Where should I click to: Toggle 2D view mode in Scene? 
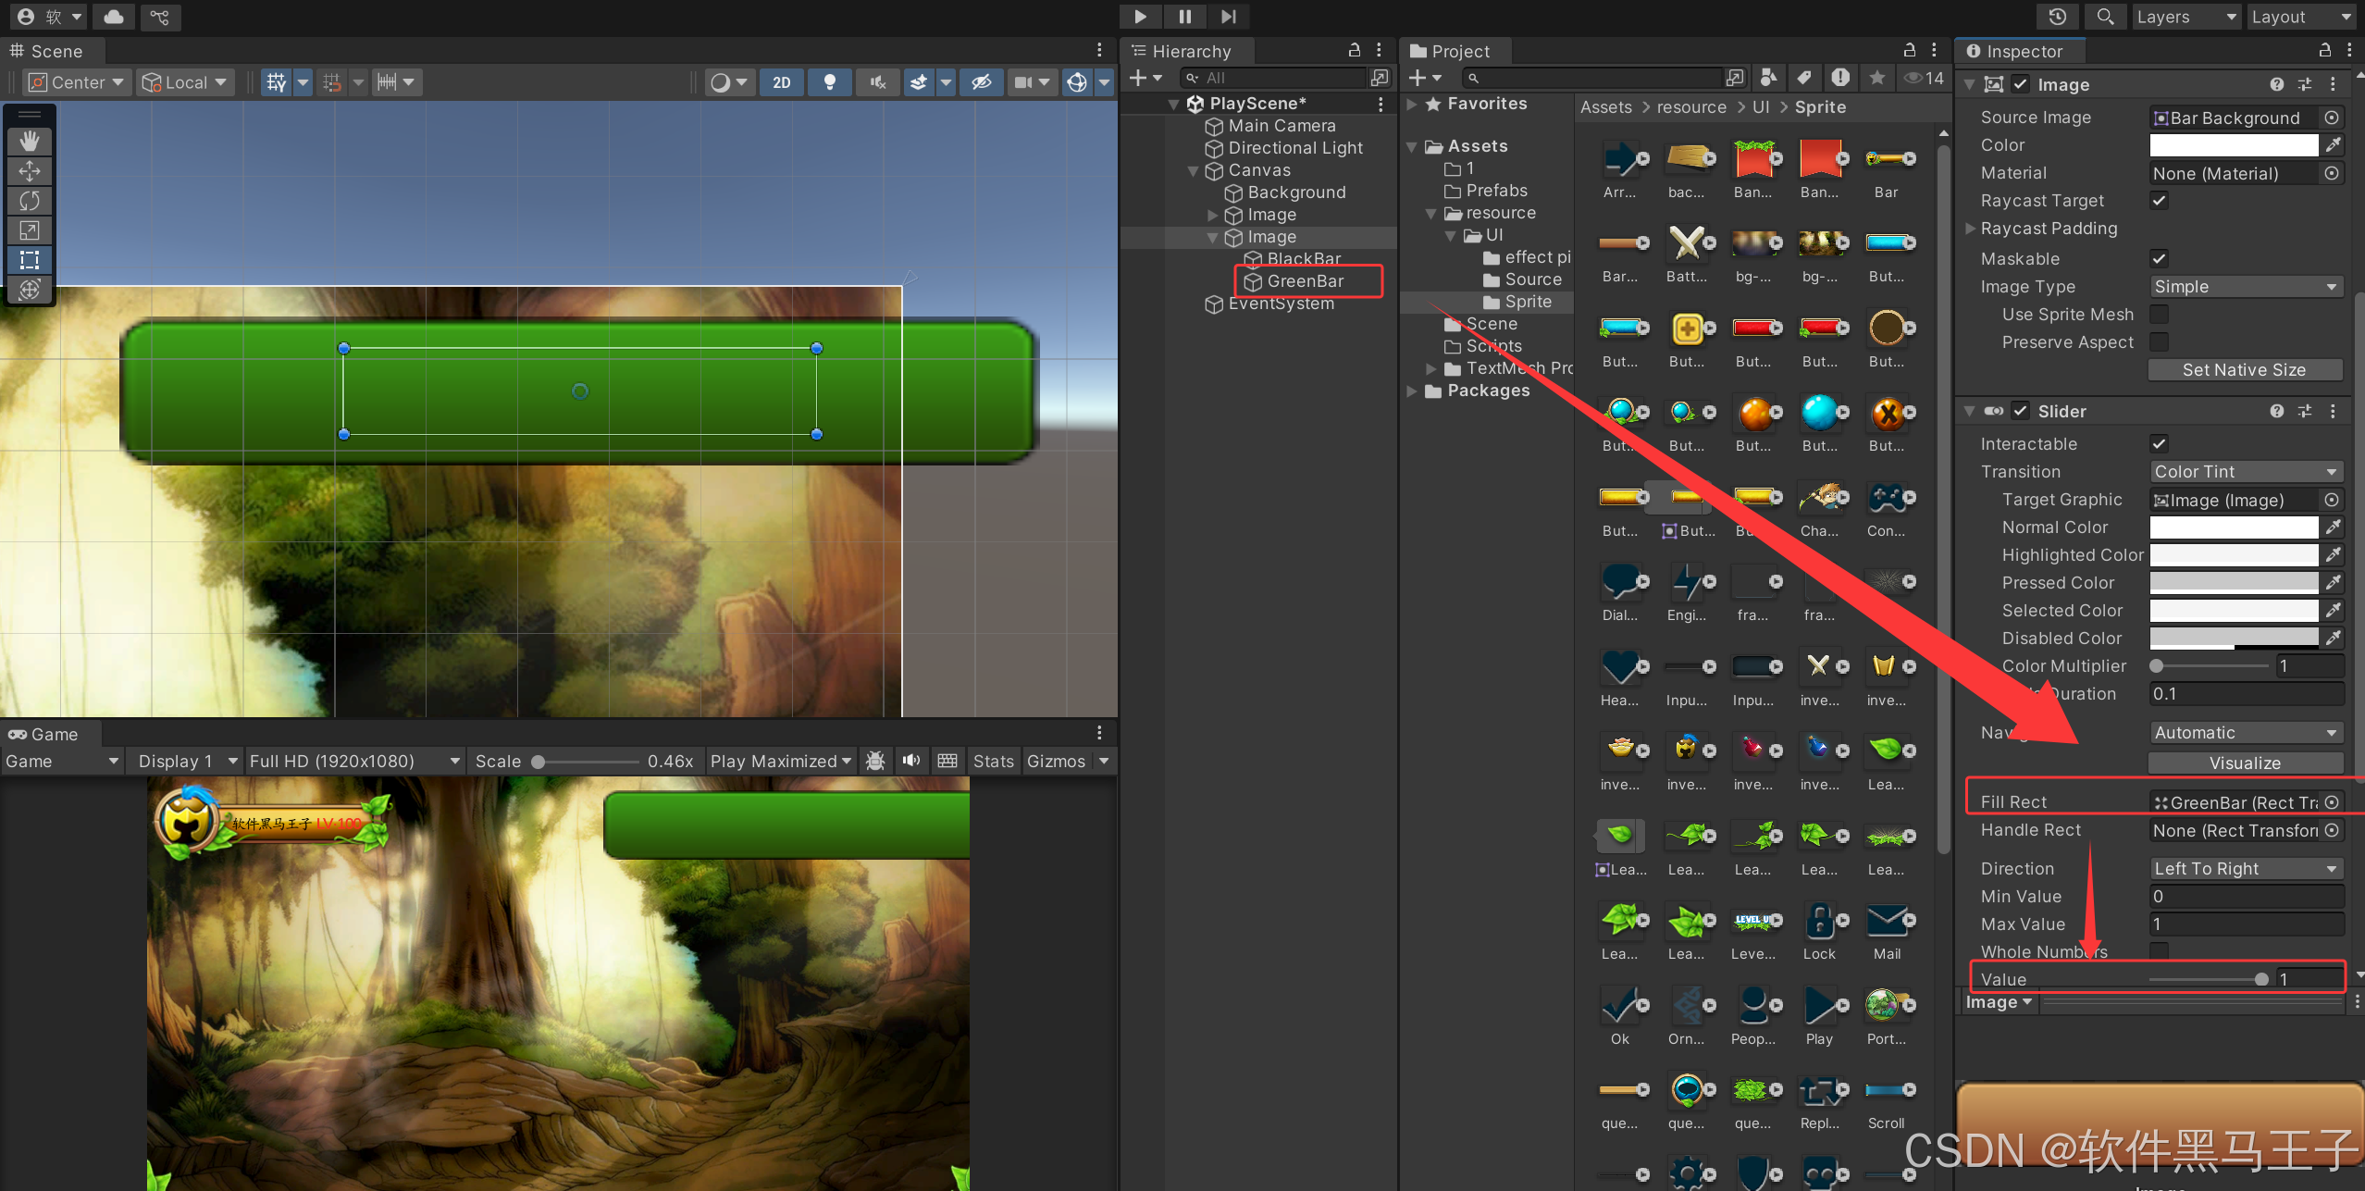782,82
